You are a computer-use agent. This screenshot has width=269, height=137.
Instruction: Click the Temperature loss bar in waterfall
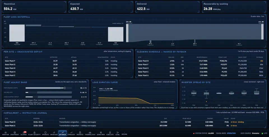tap(33, 25)
